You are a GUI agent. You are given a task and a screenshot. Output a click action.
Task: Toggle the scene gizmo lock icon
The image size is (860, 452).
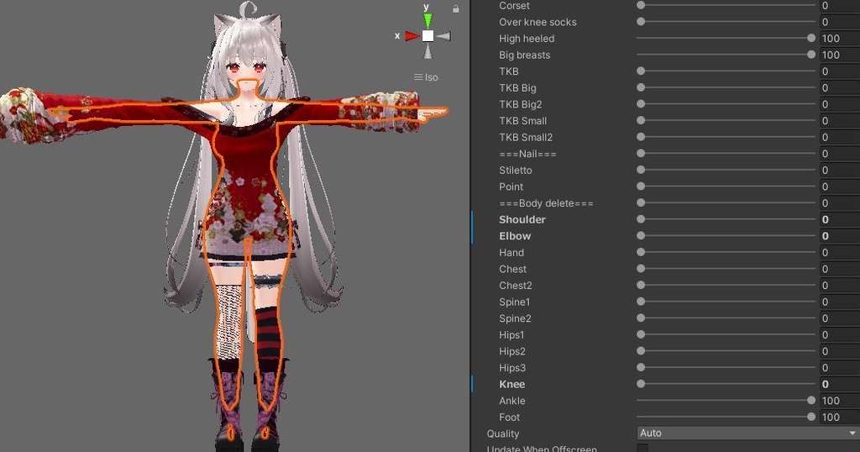pyautogui.click(x=455, y=8)
